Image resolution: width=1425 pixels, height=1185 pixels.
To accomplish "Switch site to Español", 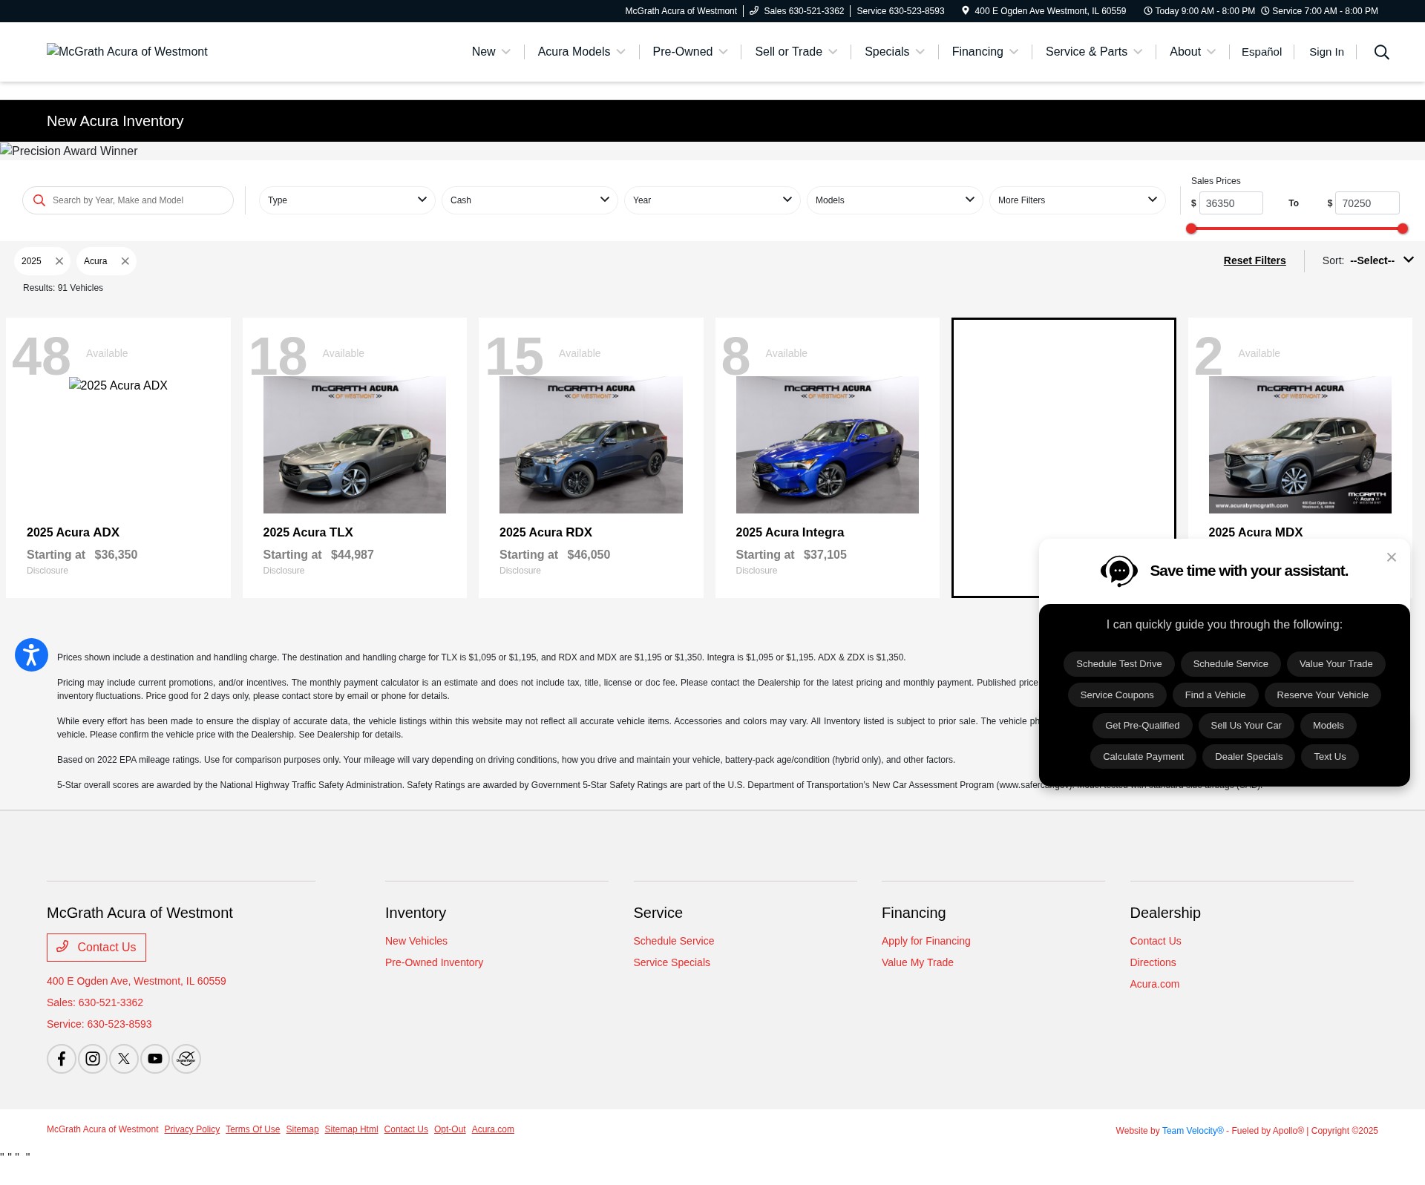I will (1261, 52).
